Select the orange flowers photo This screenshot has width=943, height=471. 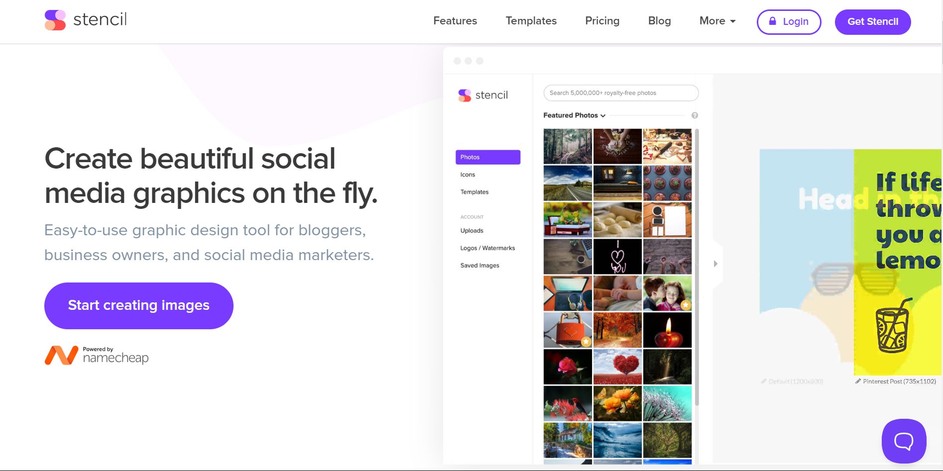(x=617, y=404)
